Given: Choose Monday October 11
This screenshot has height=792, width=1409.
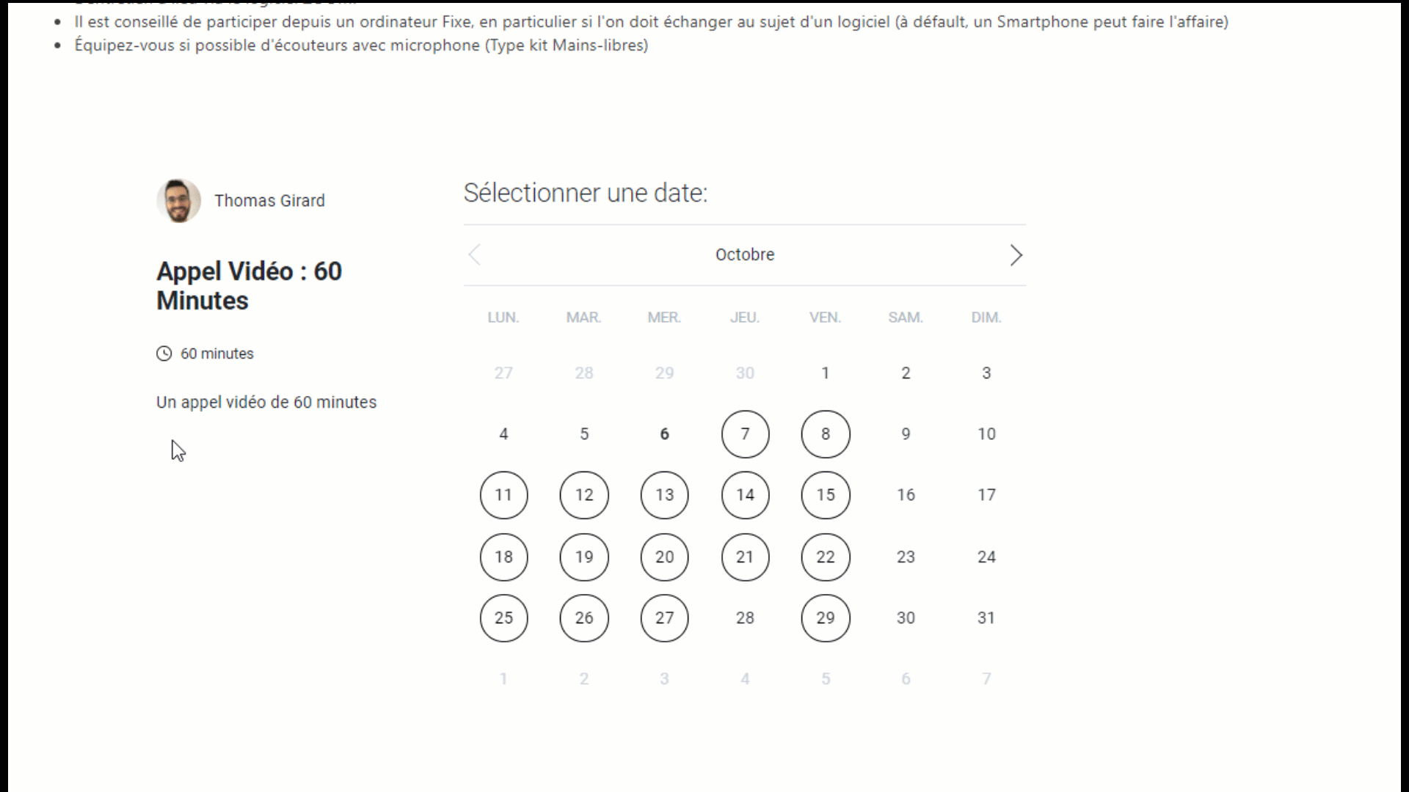Looking at the screenshot, I should pyautogui.click(x=503, y=495).
